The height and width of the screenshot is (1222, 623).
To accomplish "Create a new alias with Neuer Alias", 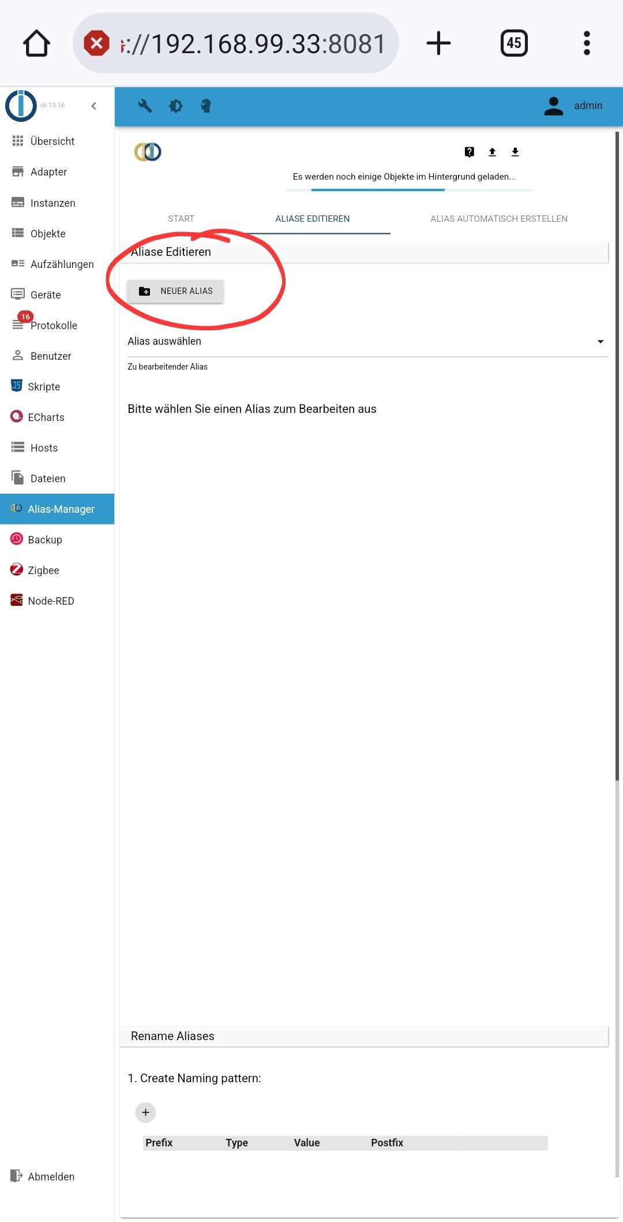I will pos(175,291).
